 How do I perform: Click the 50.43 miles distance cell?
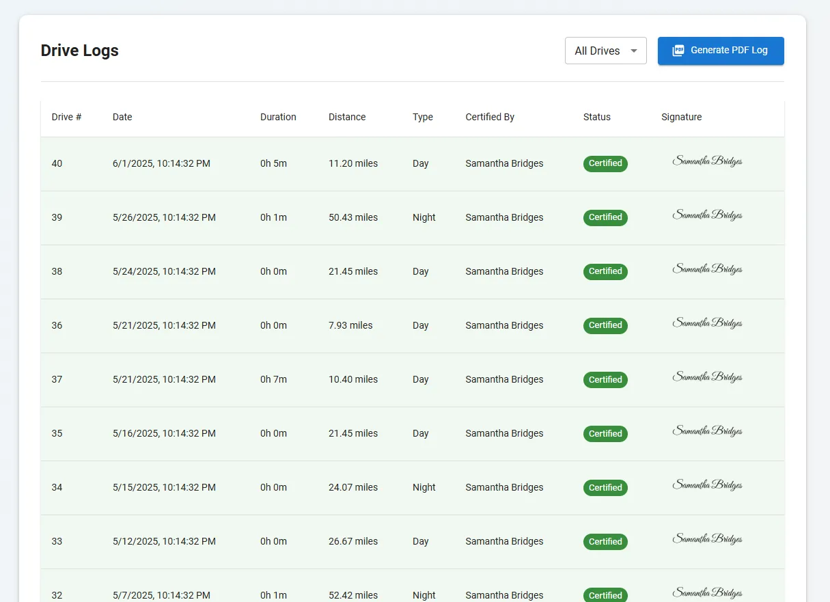click(352, 217)
